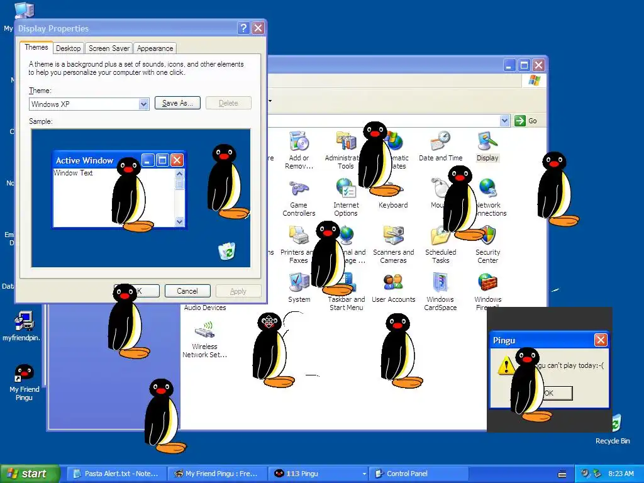
Task: Open the System applet icon
Action: point(299,282)
